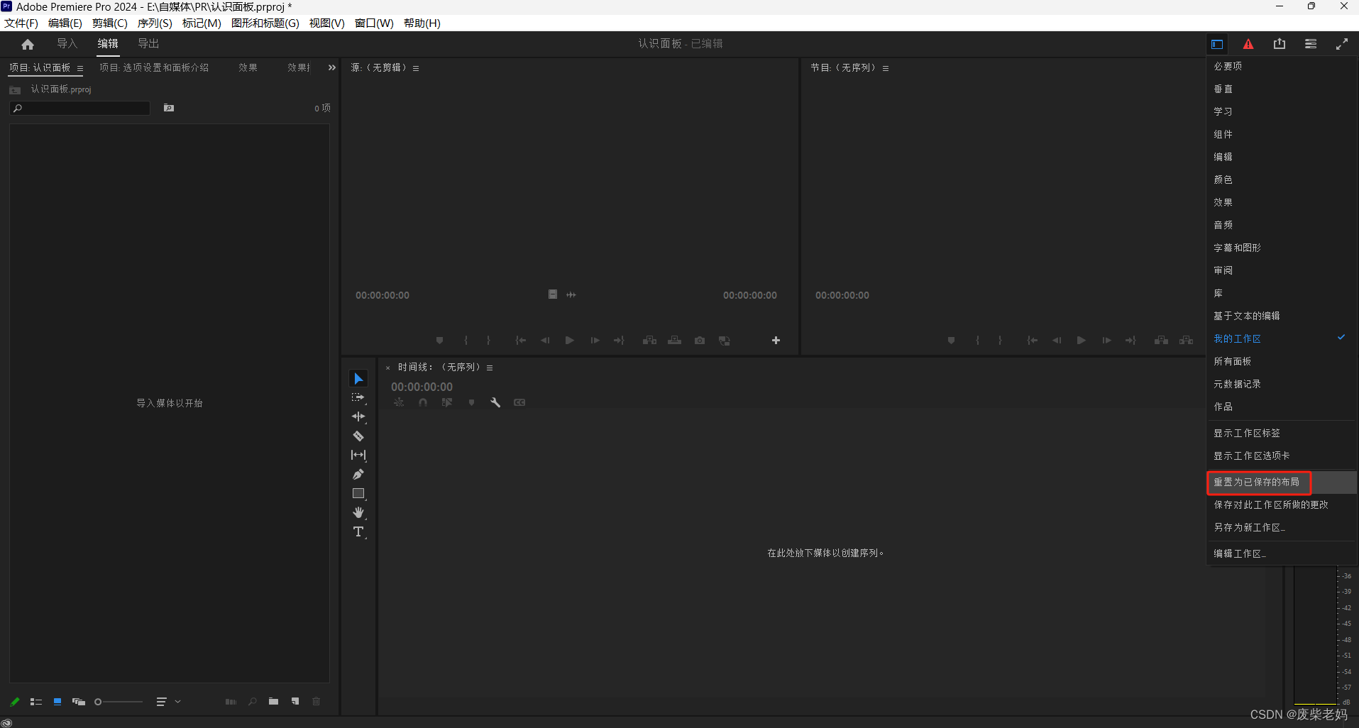
Task: Toggle nest sequence insert mode icon
Action: coord(399,402)
